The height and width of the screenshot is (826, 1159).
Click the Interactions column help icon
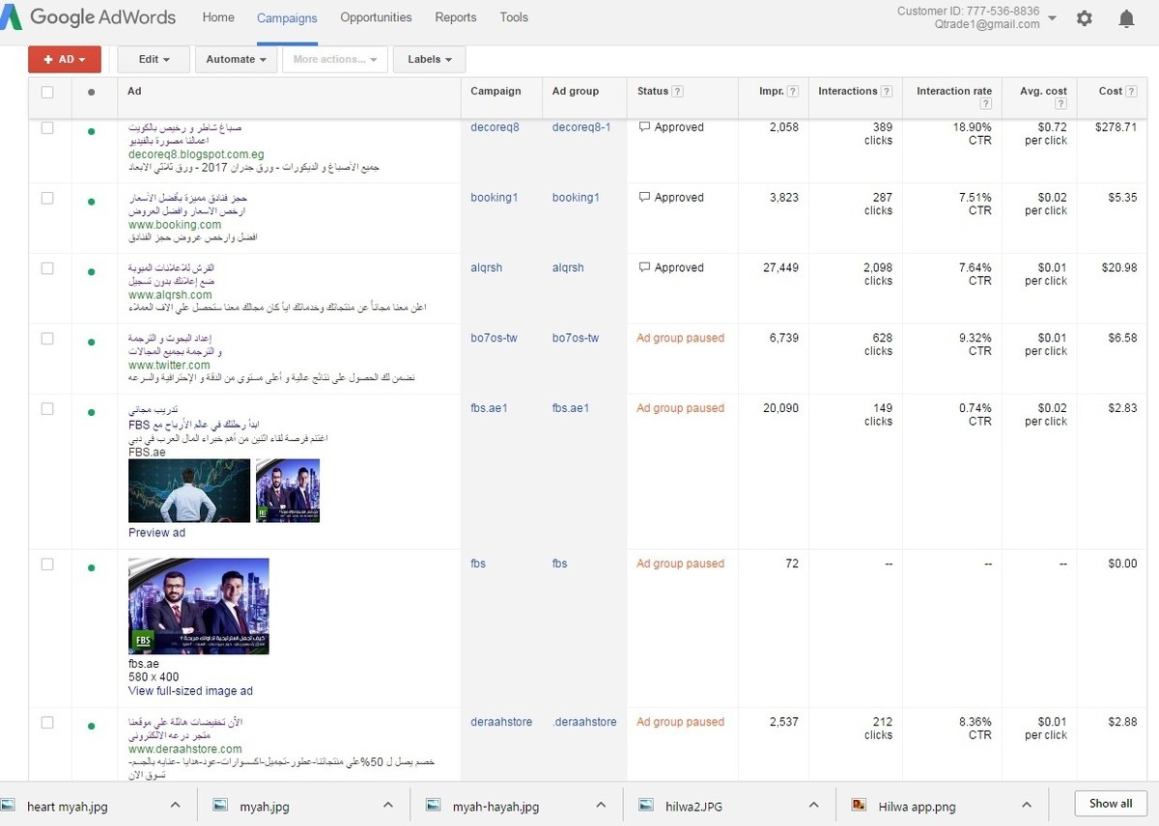887,92
